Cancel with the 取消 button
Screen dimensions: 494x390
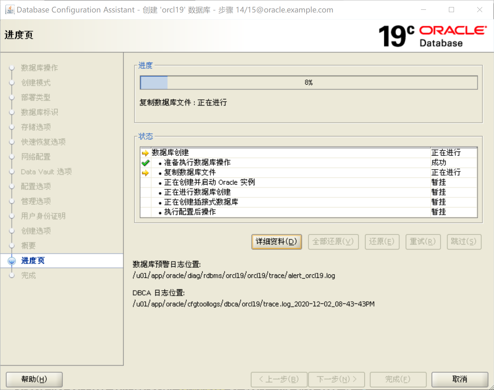point(460,380)
